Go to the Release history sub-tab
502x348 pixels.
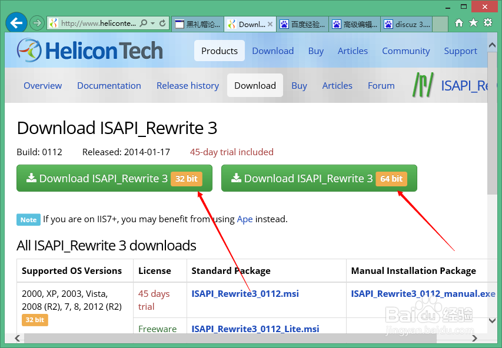click(188, 86)
